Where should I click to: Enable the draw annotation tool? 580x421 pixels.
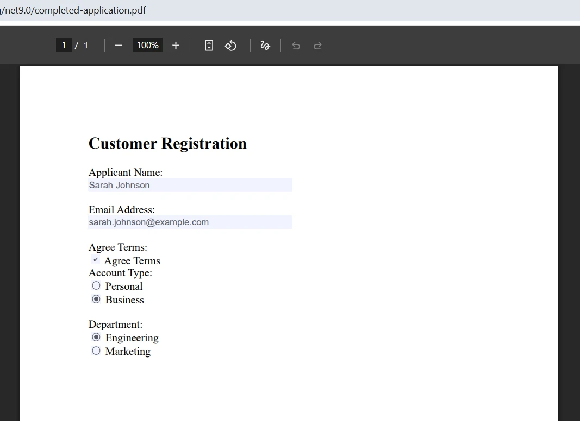pos(265,46)
